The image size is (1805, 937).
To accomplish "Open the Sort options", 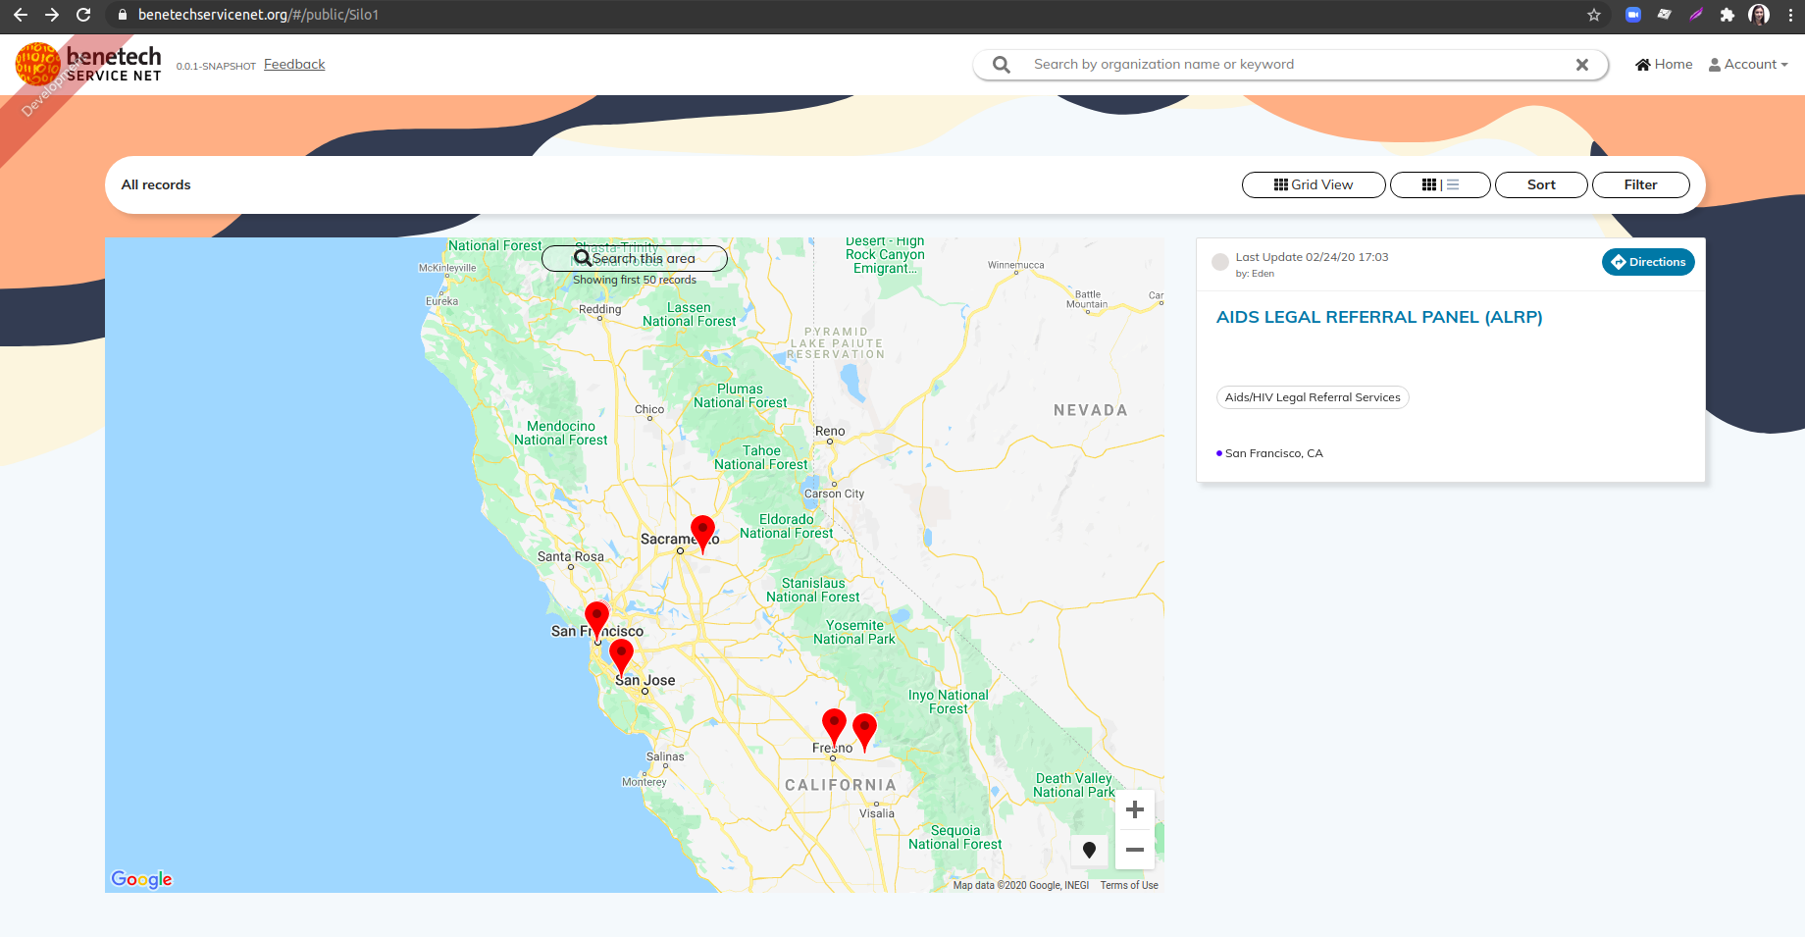I will click(x=1540, y=184).
